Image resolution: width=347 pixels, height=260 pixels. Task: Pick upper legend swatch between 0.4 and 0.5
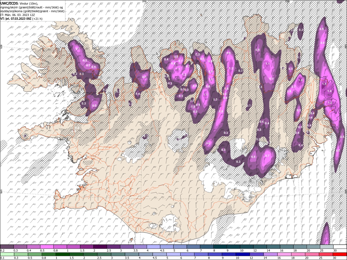pyautogui.click(x=34, y=247)
